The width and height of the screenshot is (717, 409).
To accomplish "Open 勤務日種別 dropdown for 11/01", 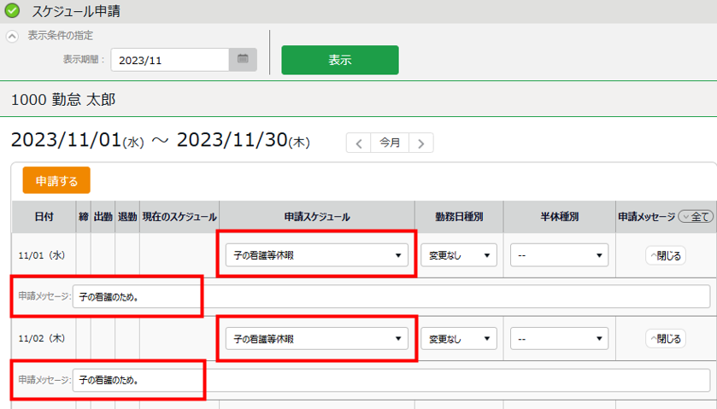I will [x=459, y=254].
